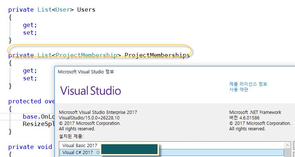Click the ProjectMembership generic type name
The image size is (295, 157).
86,55
